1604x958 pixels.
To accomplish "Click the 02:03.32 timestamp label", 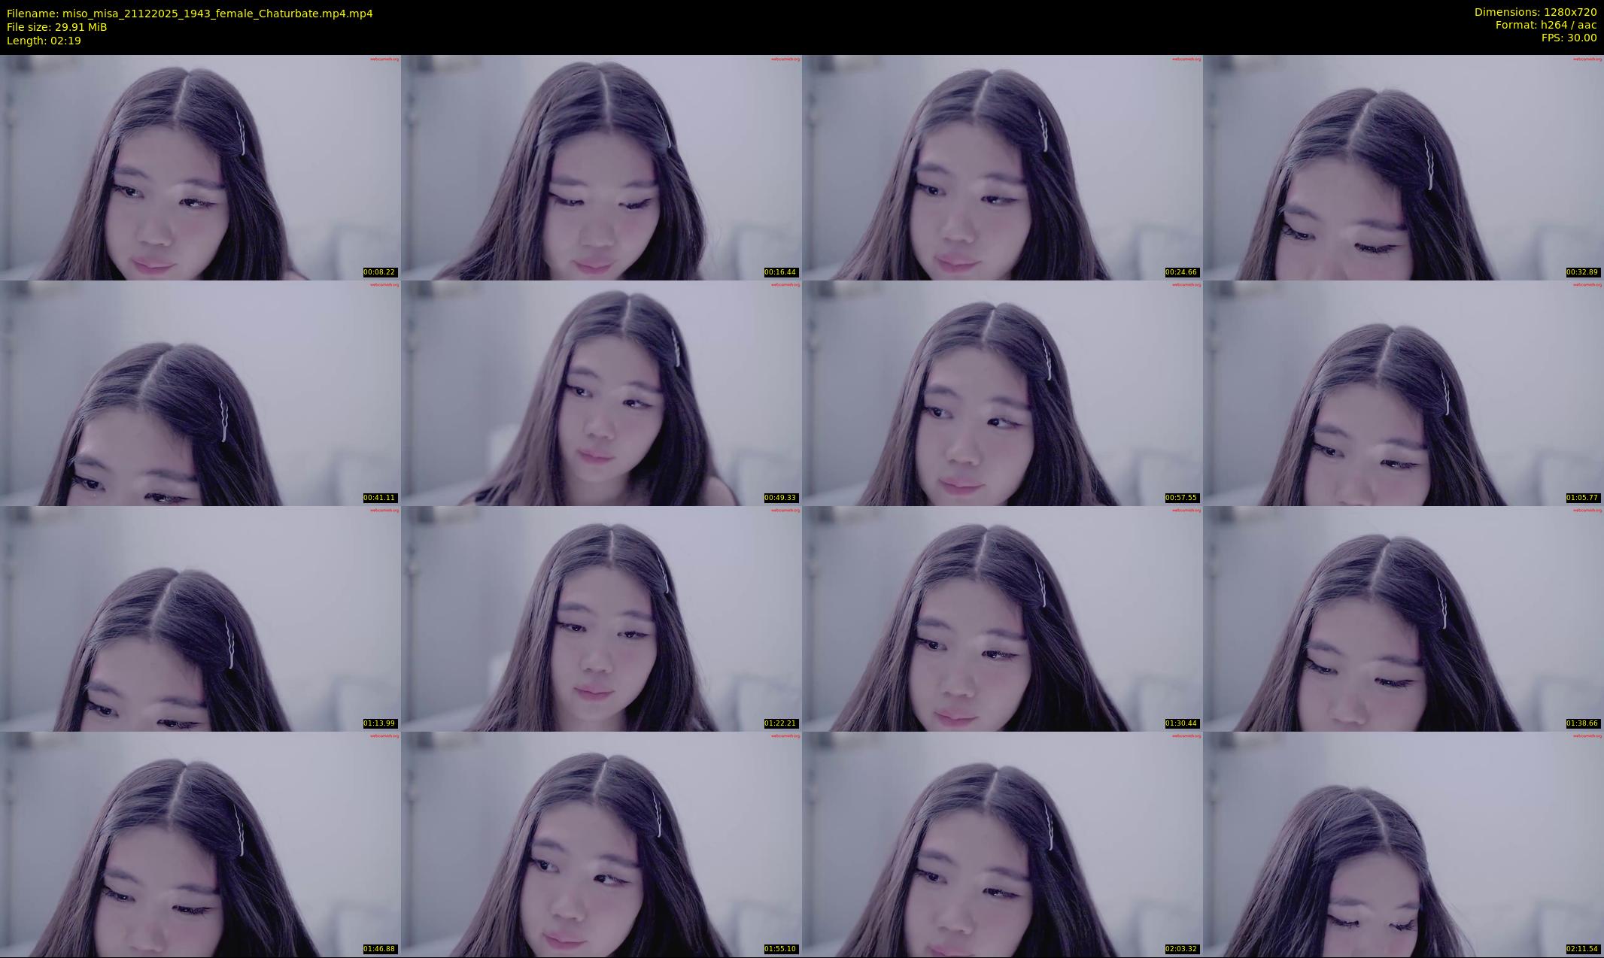I will coord(1181,949).
